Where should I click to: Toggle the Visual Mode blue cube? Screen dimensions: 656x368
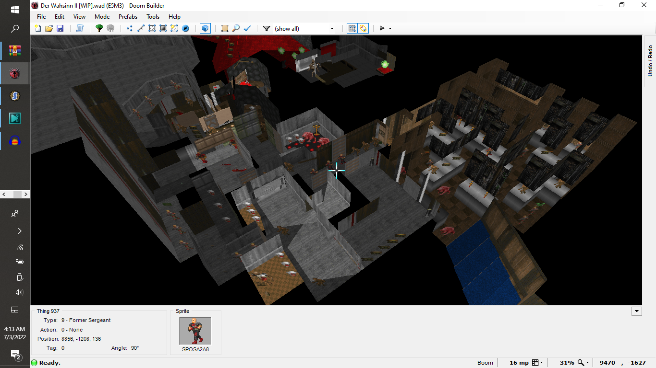(205, 28)
